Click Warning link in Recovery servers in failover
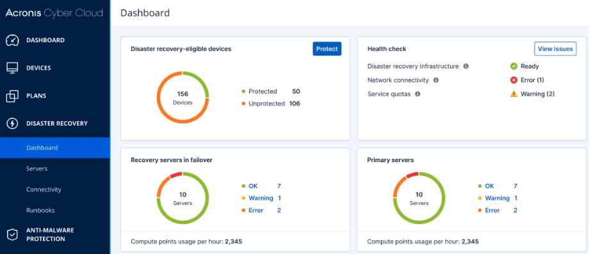Image resolution: width=589 pixels, height=254 pixels. pyautogui.click(x=261, y=198)
